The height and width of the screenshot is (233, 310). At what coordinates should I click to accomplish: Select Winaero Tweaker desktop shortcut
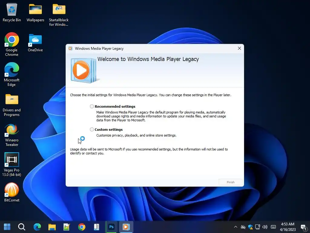[12, 135]
